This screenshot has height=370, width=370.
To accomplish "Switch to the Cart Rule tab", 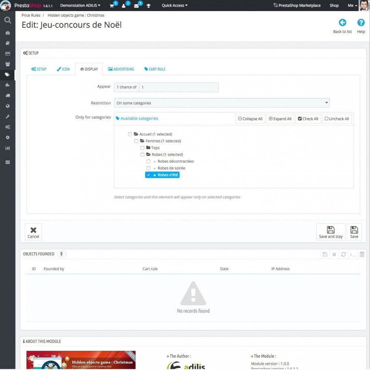I will click(155, 69).
